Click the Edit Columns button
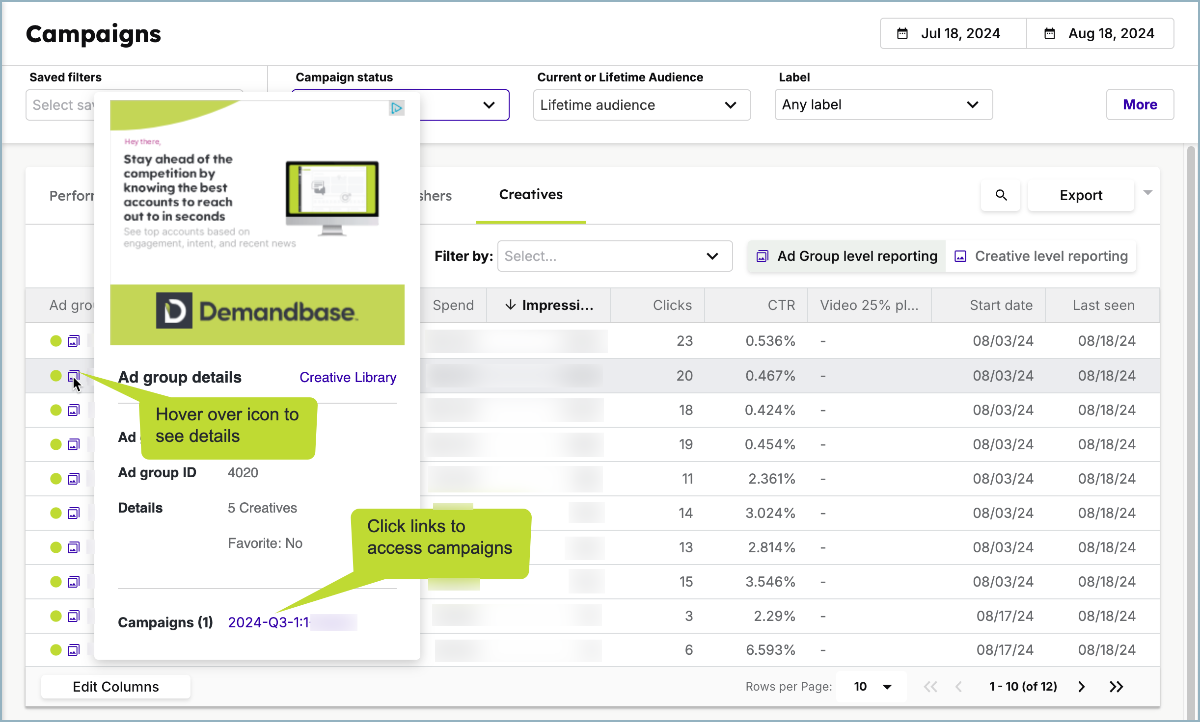 (x=116, y=687)
